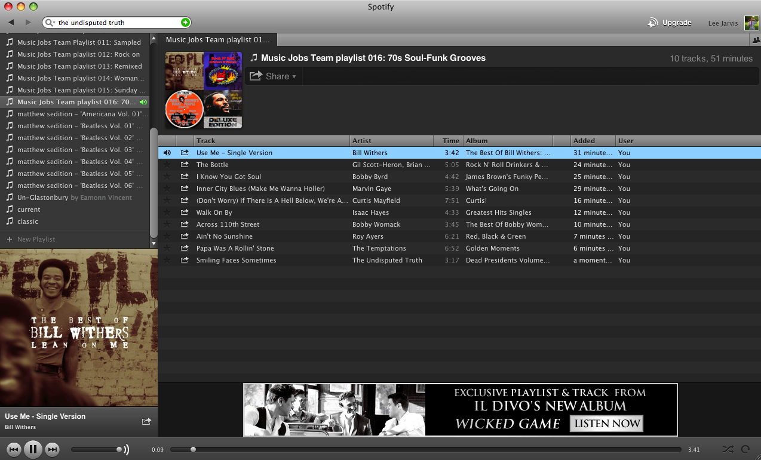Sort by the Time column header
761x460 pixels.
pyautogui.click(x=448, y=141)
